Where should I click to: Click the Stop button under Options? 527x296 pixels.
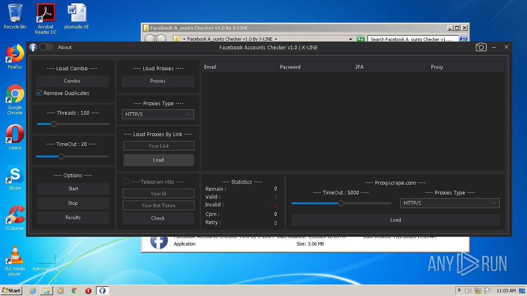click(x=73, y=203)
